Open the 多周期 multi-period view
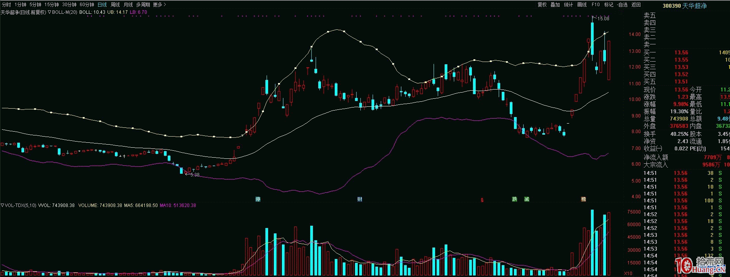The width and height of the screenshot is (730, 277). coord(143,5)
